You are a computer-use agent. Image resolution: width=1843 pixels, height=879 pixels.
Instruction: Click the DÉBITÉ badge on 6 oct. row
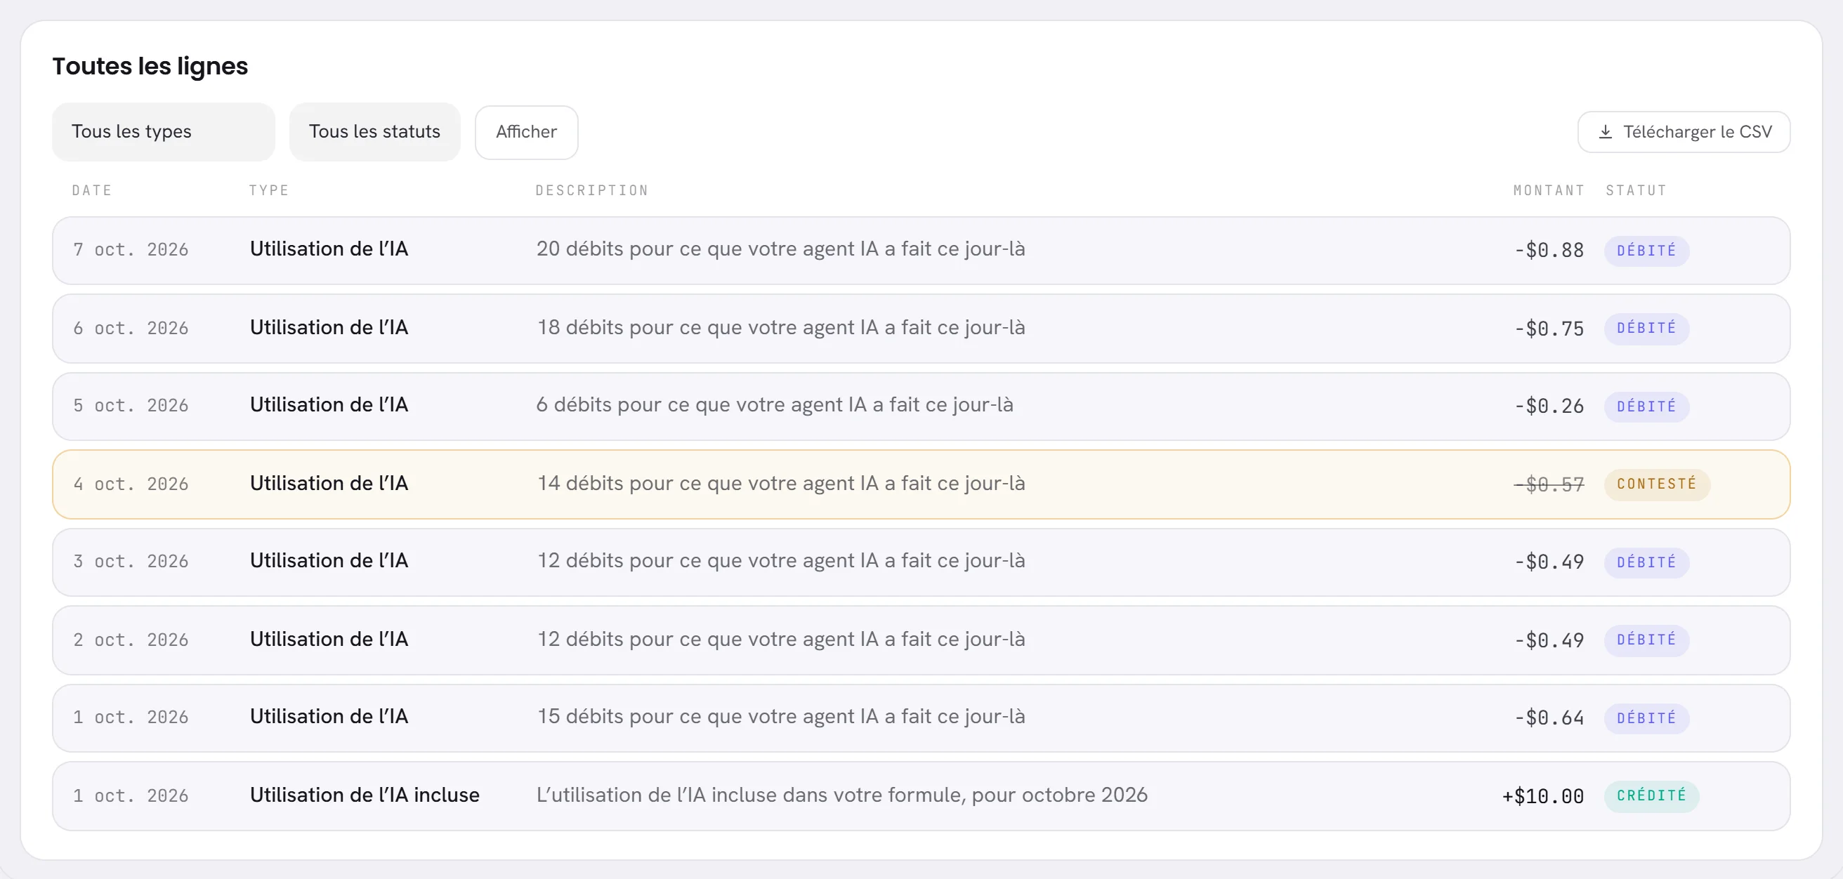point(1646,329)
